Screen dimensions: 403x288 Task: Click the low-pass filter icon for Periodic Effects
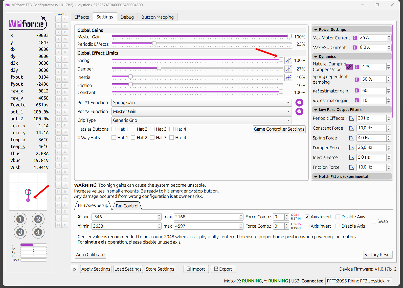[352, 118]
